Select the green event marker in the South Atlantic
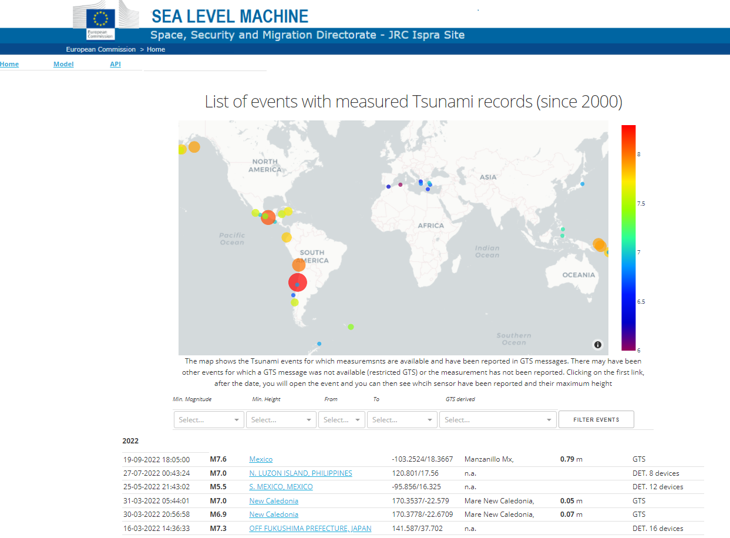The width and height of the screenshot is (730, 538). 351,325
